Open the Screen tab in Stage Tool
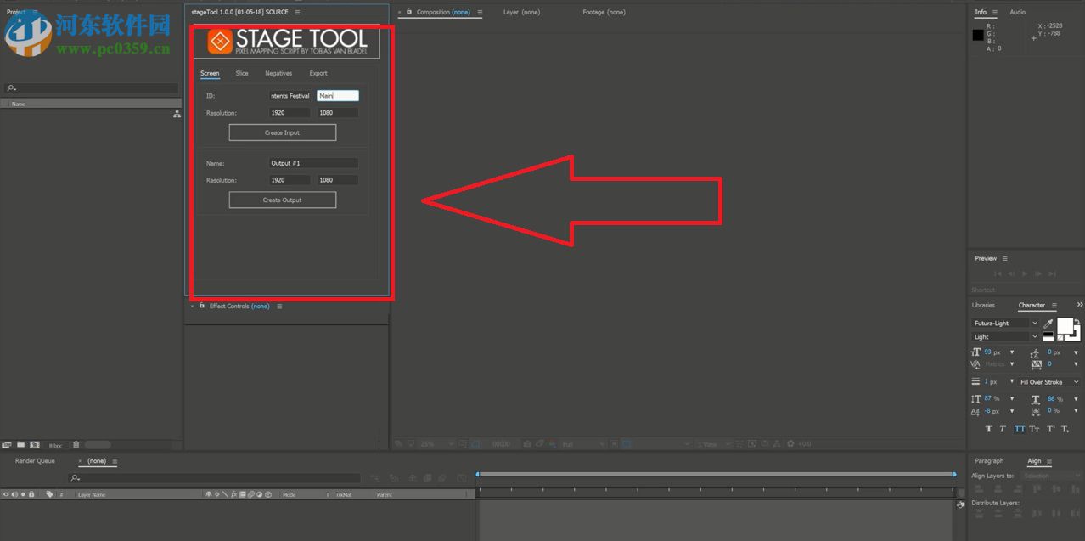 [210, 73]
